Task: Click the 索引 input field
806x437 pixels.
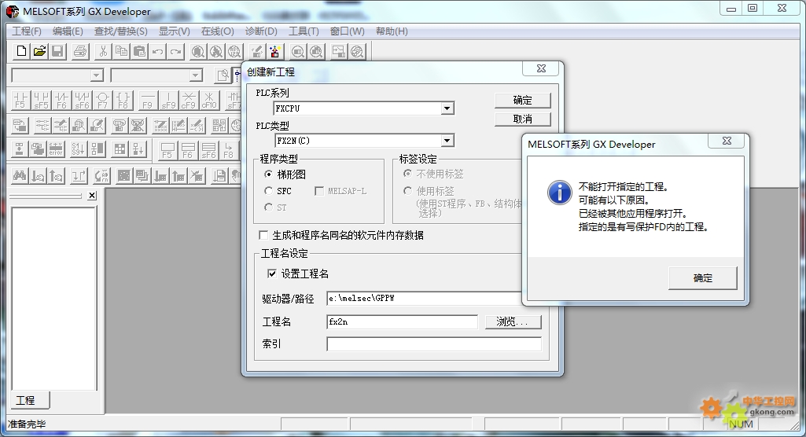Action: coord(434,344)
